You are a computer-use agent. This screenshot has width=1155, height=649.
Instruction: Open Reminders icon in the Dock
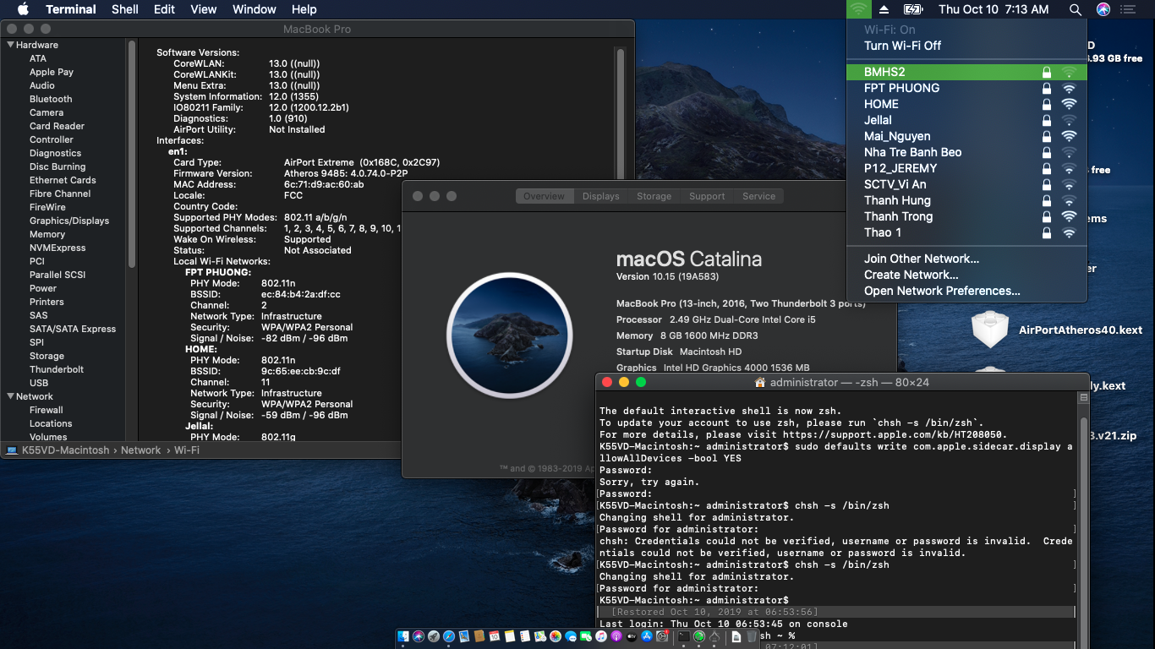click(525, 636)
